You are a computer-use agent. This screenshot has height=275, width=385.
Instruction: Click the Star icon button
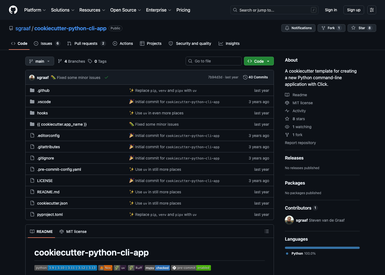pos(362,28)
